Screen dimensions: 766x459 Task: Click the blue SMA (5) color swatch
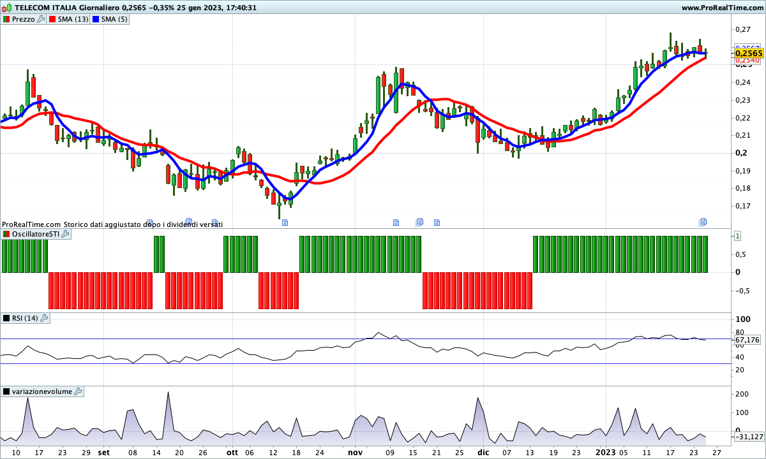tap(96, 19)
